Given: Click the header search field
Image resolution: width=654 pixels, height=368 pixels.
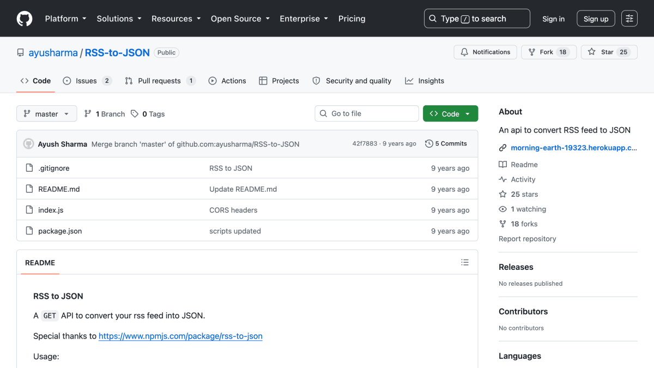Looking at the screenshot, I should (477, 19).
